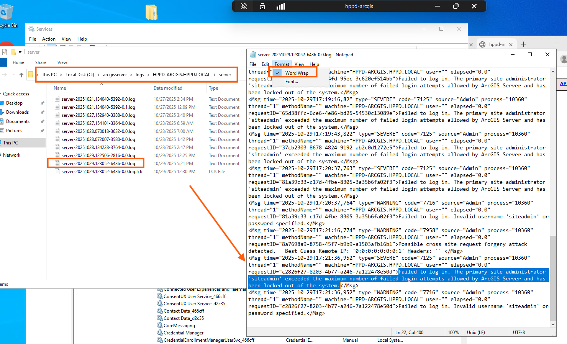Open the Customize Quick Access Toolbar dropdown
The height and width of the screenshot is (344, 567).
point(20,52)
